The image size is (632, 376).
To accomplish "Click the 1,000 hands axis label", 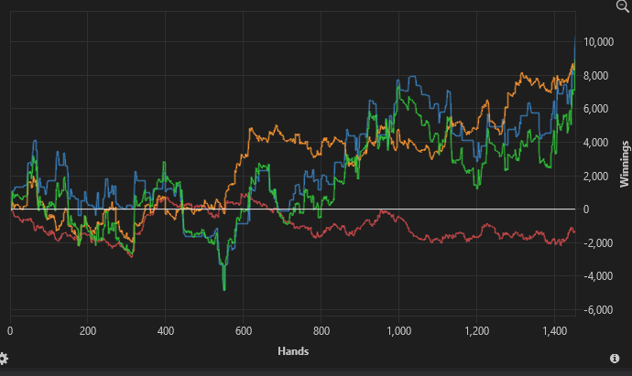I will click(x=399, y=331).
